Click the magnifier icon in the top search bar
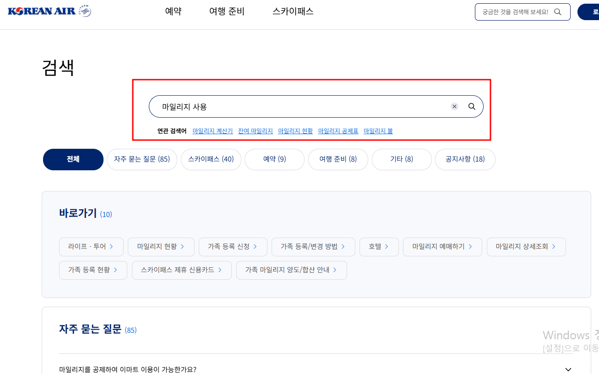Viewport: 599px width, 374px height. point(558,12)
